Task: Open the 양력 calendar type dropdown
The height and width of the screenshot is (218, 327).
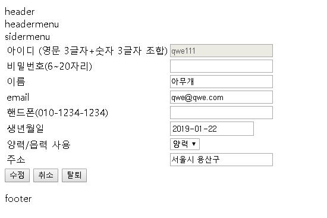Action: click(x=185, y=144)
